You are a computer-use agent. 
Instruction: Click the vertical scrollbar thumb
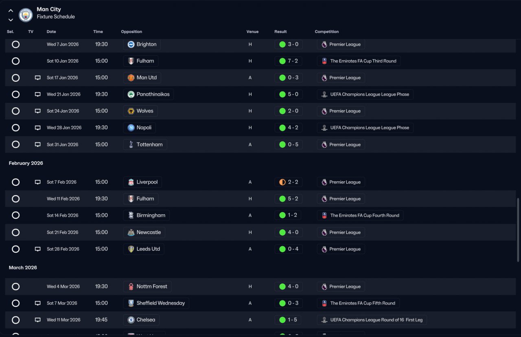pos(518,230)
